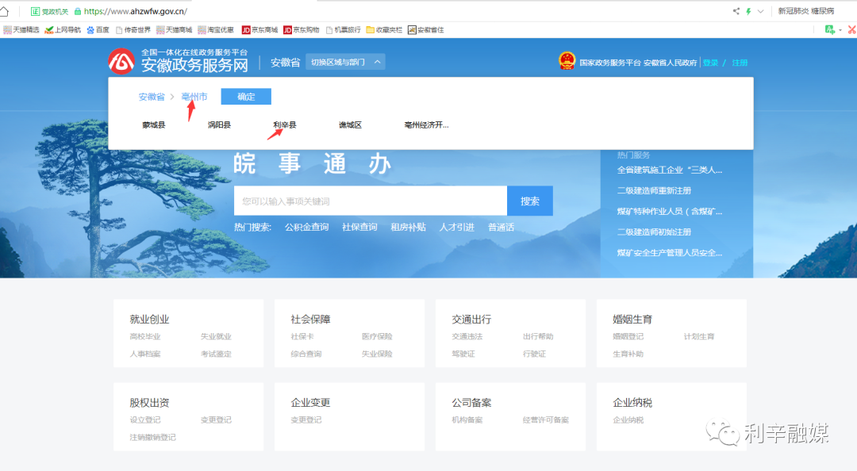Click the browser home icon
This screenshot has width=857, height=471.
coord(5,12)
